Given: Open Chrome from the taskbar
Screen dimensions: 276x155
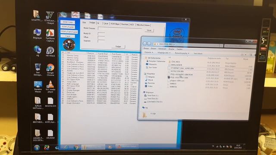Looking at the screenshot, I should pos(76,147).
